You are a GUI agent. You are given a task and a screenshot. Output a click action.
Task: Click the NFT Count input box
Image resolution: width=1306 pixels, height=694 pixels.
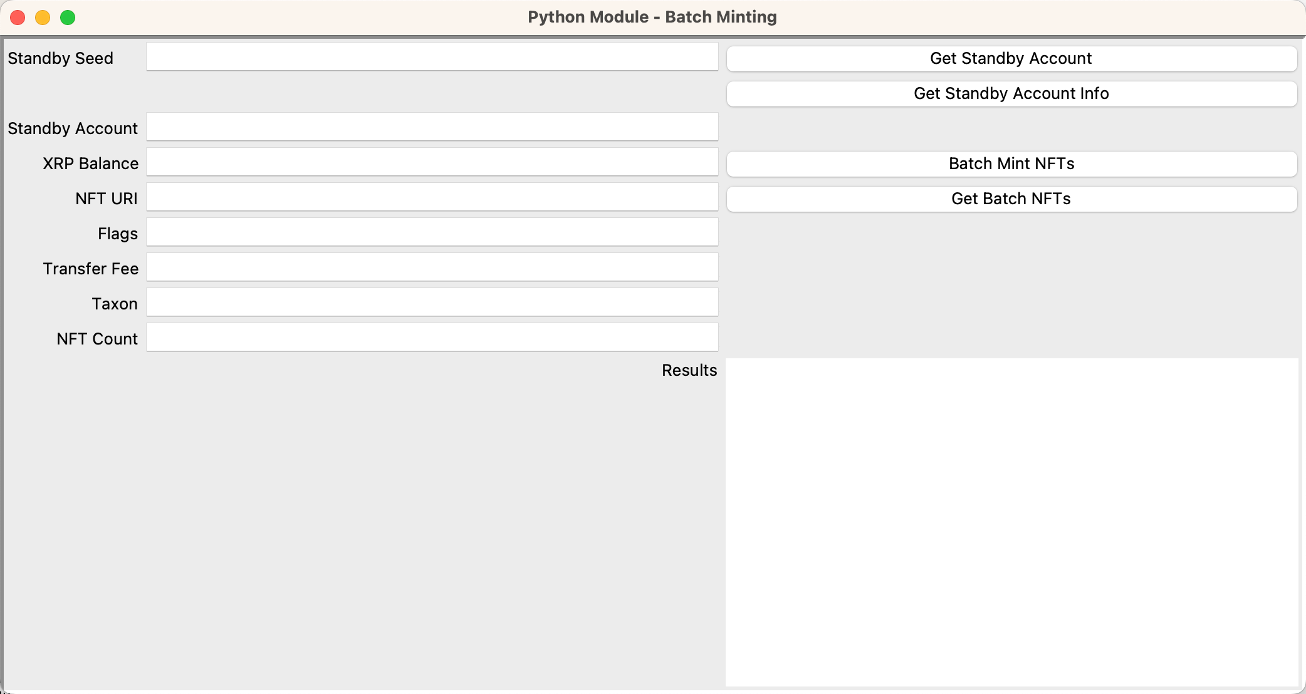[432, 338]
